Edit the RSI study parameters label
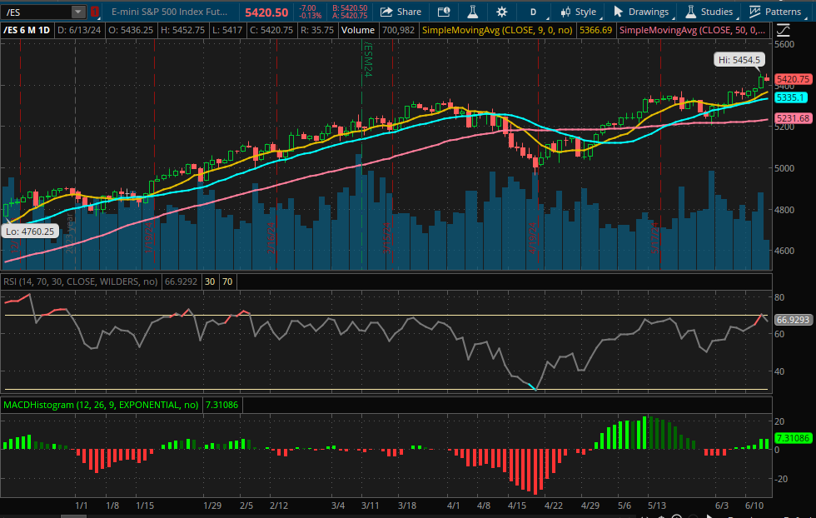This screenshot has height=518, width=816. tap(81, 281)
